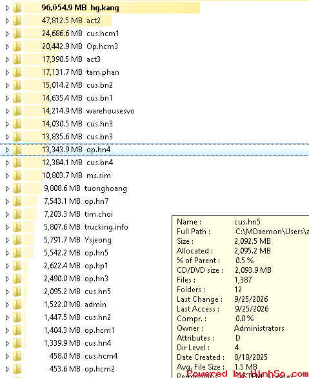Viewport: 309px width, 378px height.
Task: Click the op.hn5 folder icon
Action: (17, 253)
